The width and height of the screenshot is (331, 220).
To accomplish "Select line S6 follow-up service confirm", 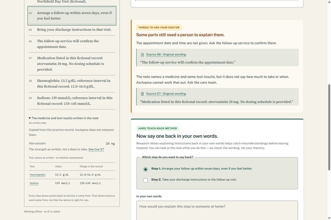I will pos(72,44).
